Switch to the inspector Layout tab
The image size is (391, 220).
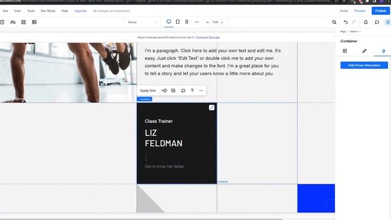tap(345, 51)
